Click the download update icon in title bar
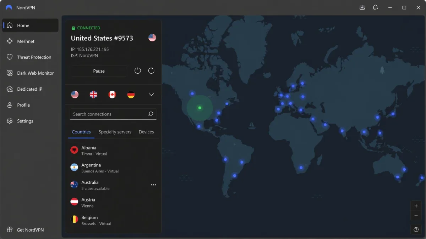The width and height of the screenshot is (426, 239). pos(362,7)
